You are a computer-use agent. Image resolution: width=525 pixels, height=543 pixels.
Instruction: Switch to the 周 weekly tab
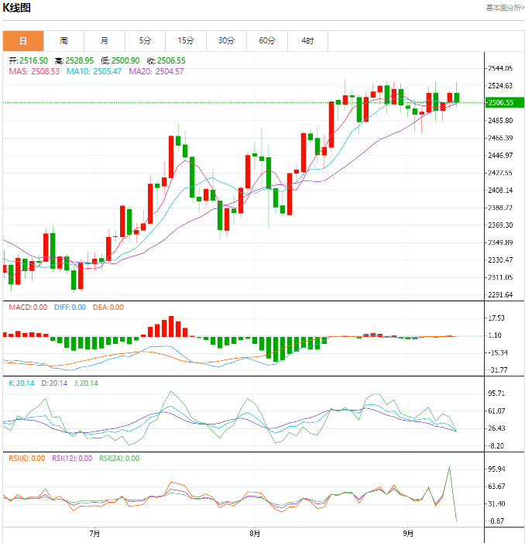(63, 41)
